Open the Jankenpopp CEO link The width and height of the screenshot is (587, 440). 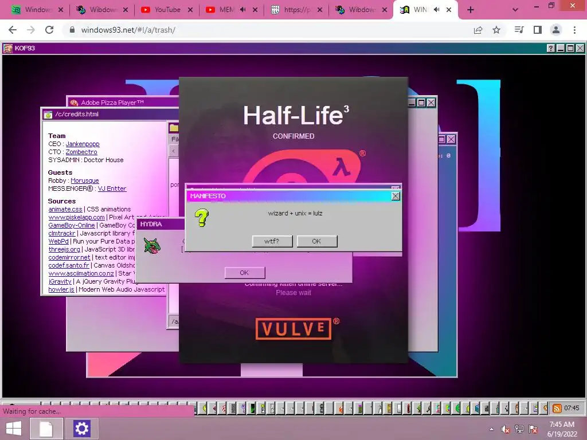(x=83, y=144)
